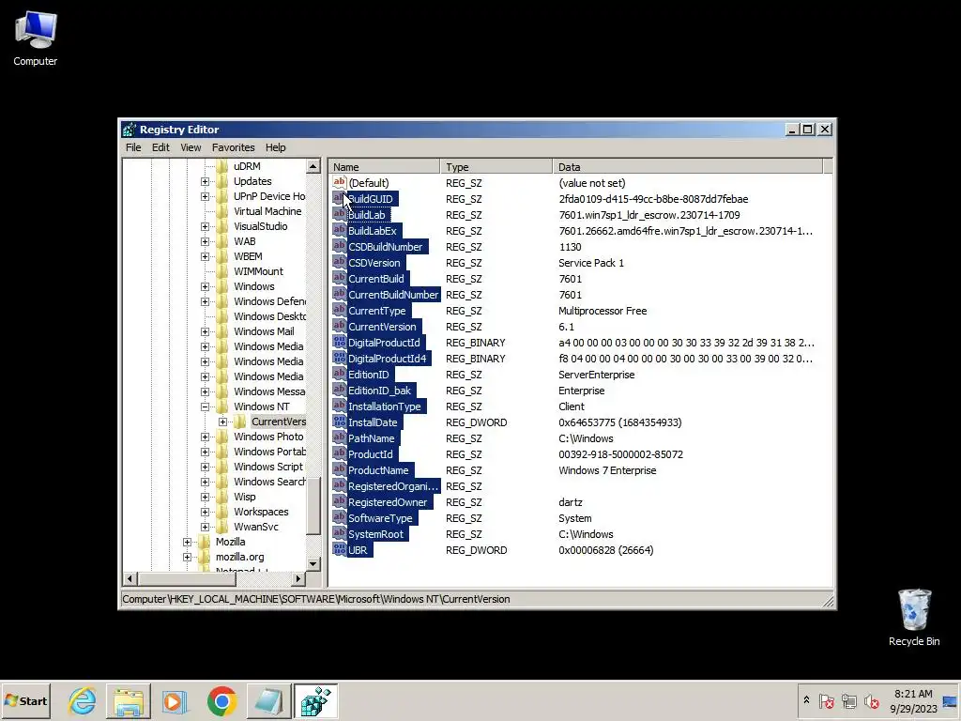961x721 pixels.
Task: Click the tree horizontal scroll left arrow
Action: point(130,578)
